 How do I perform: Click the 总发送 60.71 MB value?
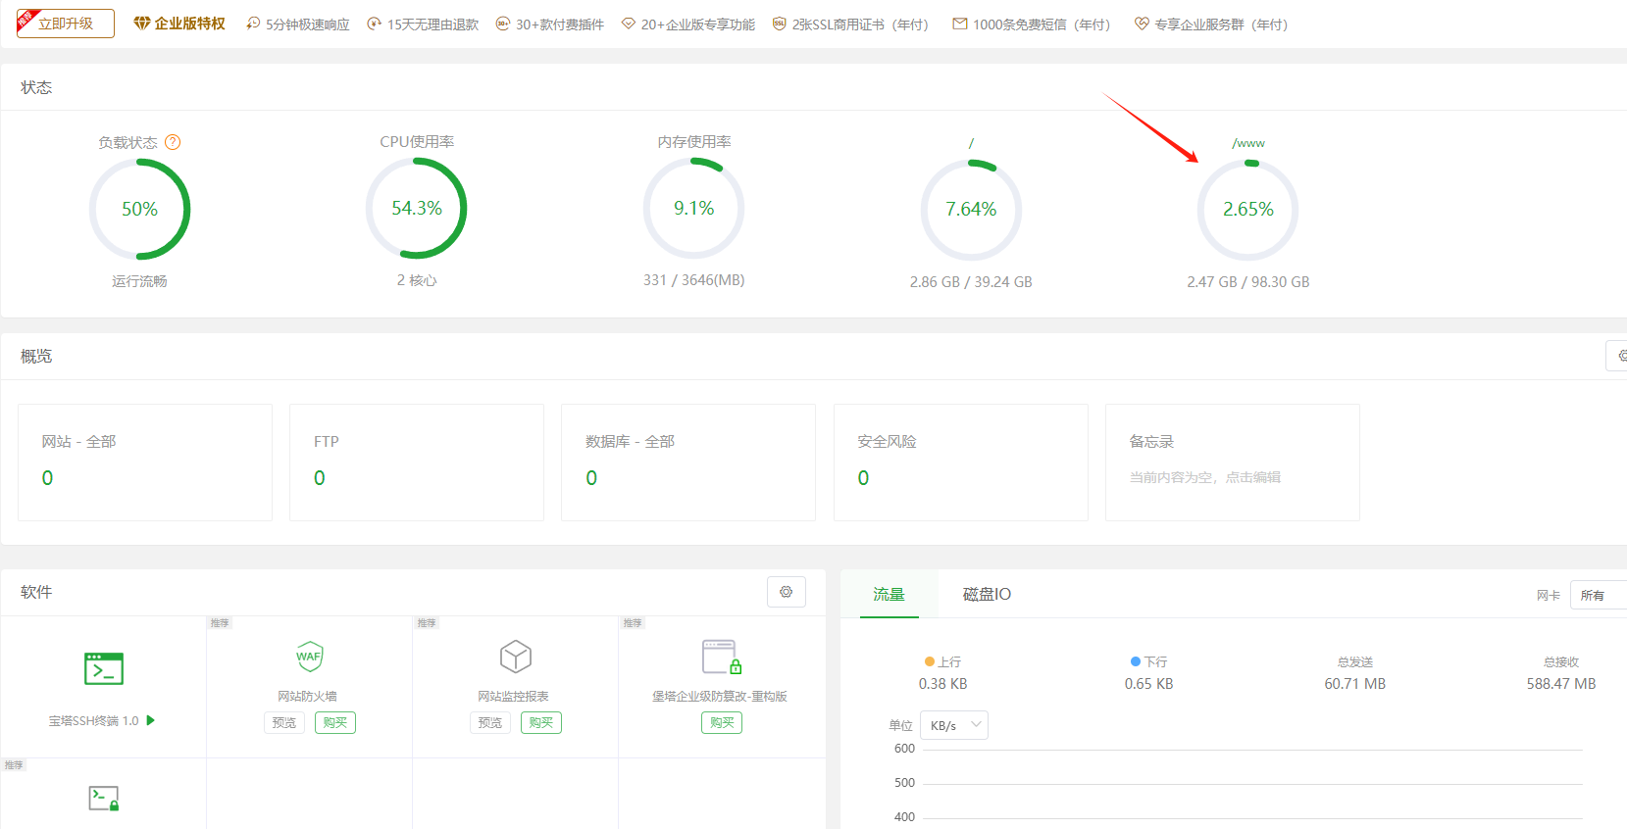pos(1355,684)
